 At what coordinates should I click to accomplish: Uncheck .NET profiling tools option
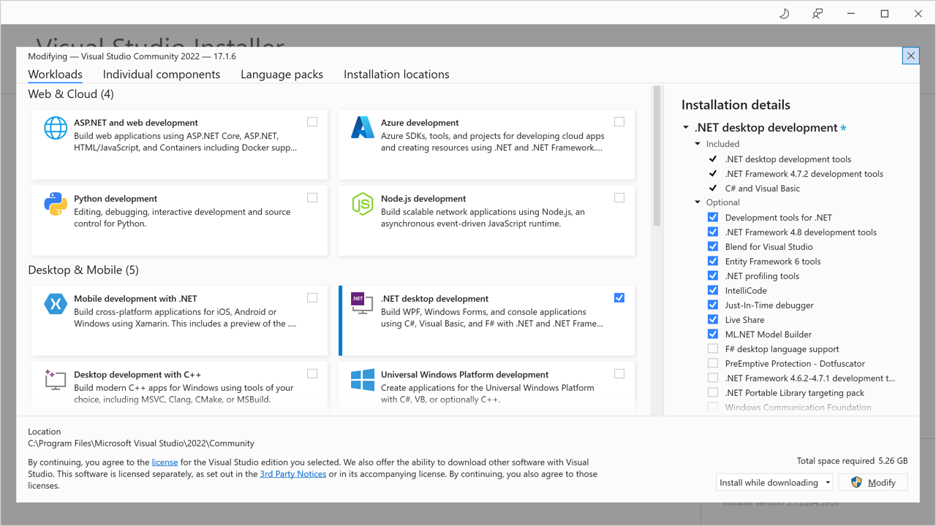[x=713, y=275]
